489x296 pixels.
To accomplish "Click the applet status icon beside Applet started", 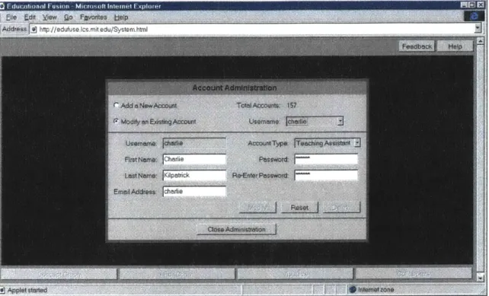I will click(x=2, y=290).
